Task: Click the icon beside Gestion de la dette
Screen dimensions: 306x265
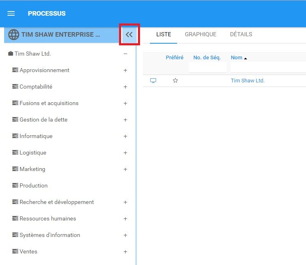Action: click(15, 120)
